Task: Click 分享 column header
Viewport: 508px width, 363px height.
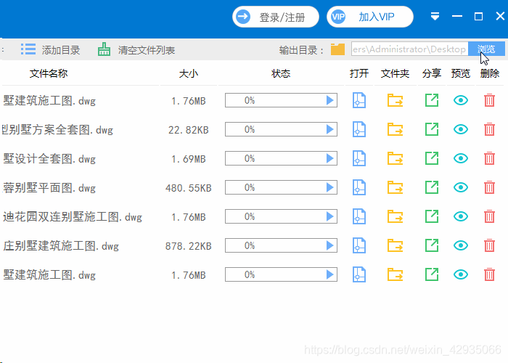Action: click(x=432, y=73)
